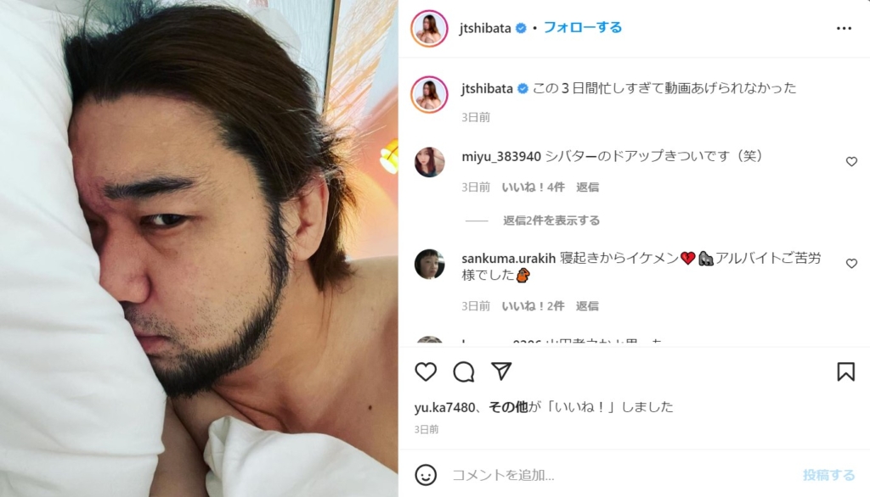
Task: Click jtshibata's profile picture in the header
Action: coord(429,28)
